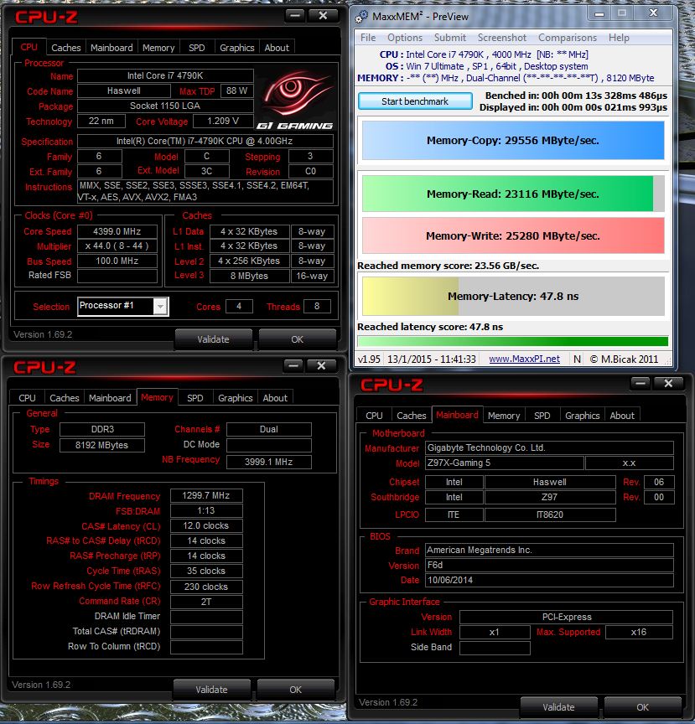Click the green progress bar in MaxxMEM
Image resolution: width=695 pixels, height=724 pixels.
[513, 341]
